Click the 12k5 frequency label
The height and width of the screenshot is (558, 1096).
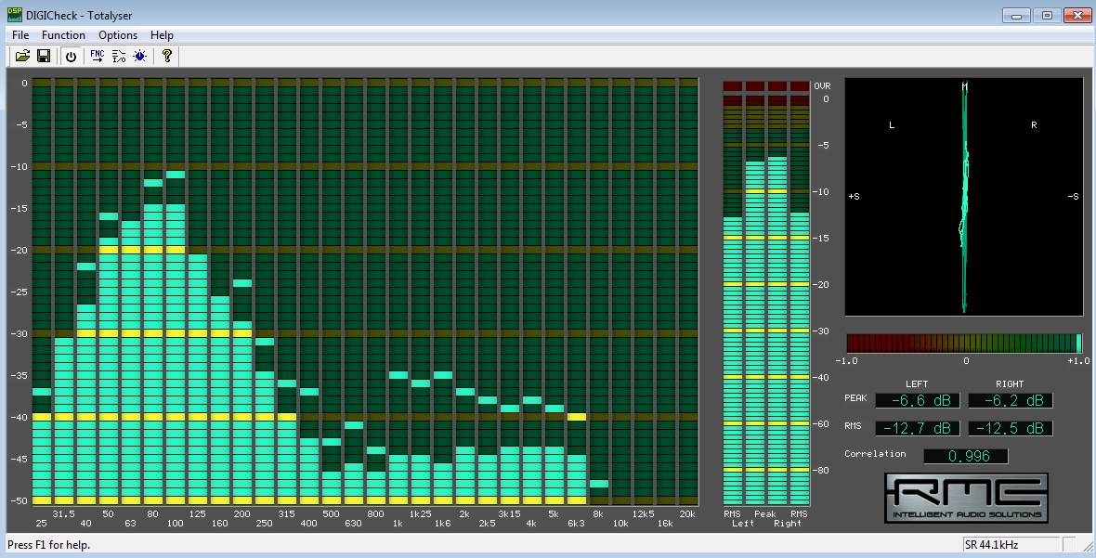tap(643, 514)
